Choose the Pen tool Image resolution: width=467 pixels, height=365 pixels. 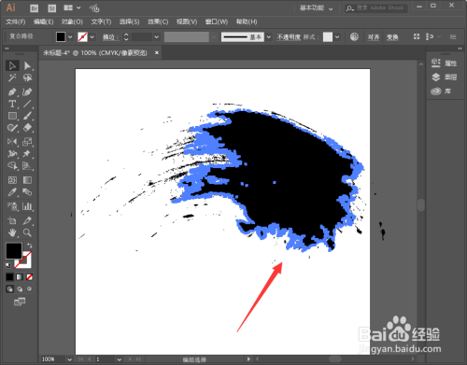click(x=12, y=91)
